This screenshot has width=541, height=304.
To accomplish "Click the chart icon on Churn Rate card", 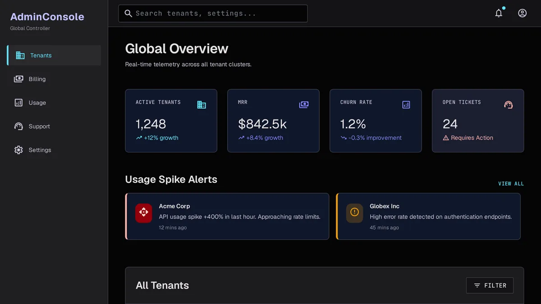I will click(406, 105).
